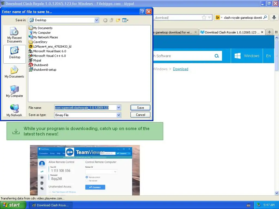Open a new browser tab

click(x=269, y=32)
